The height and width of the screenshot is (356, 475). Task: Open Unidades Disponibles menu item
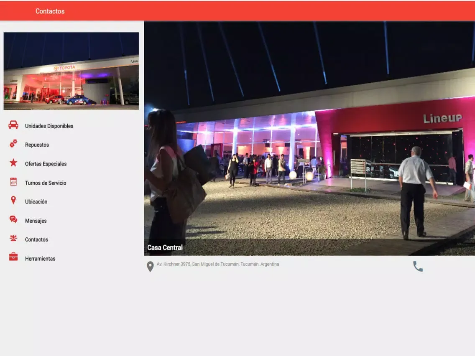49,126
